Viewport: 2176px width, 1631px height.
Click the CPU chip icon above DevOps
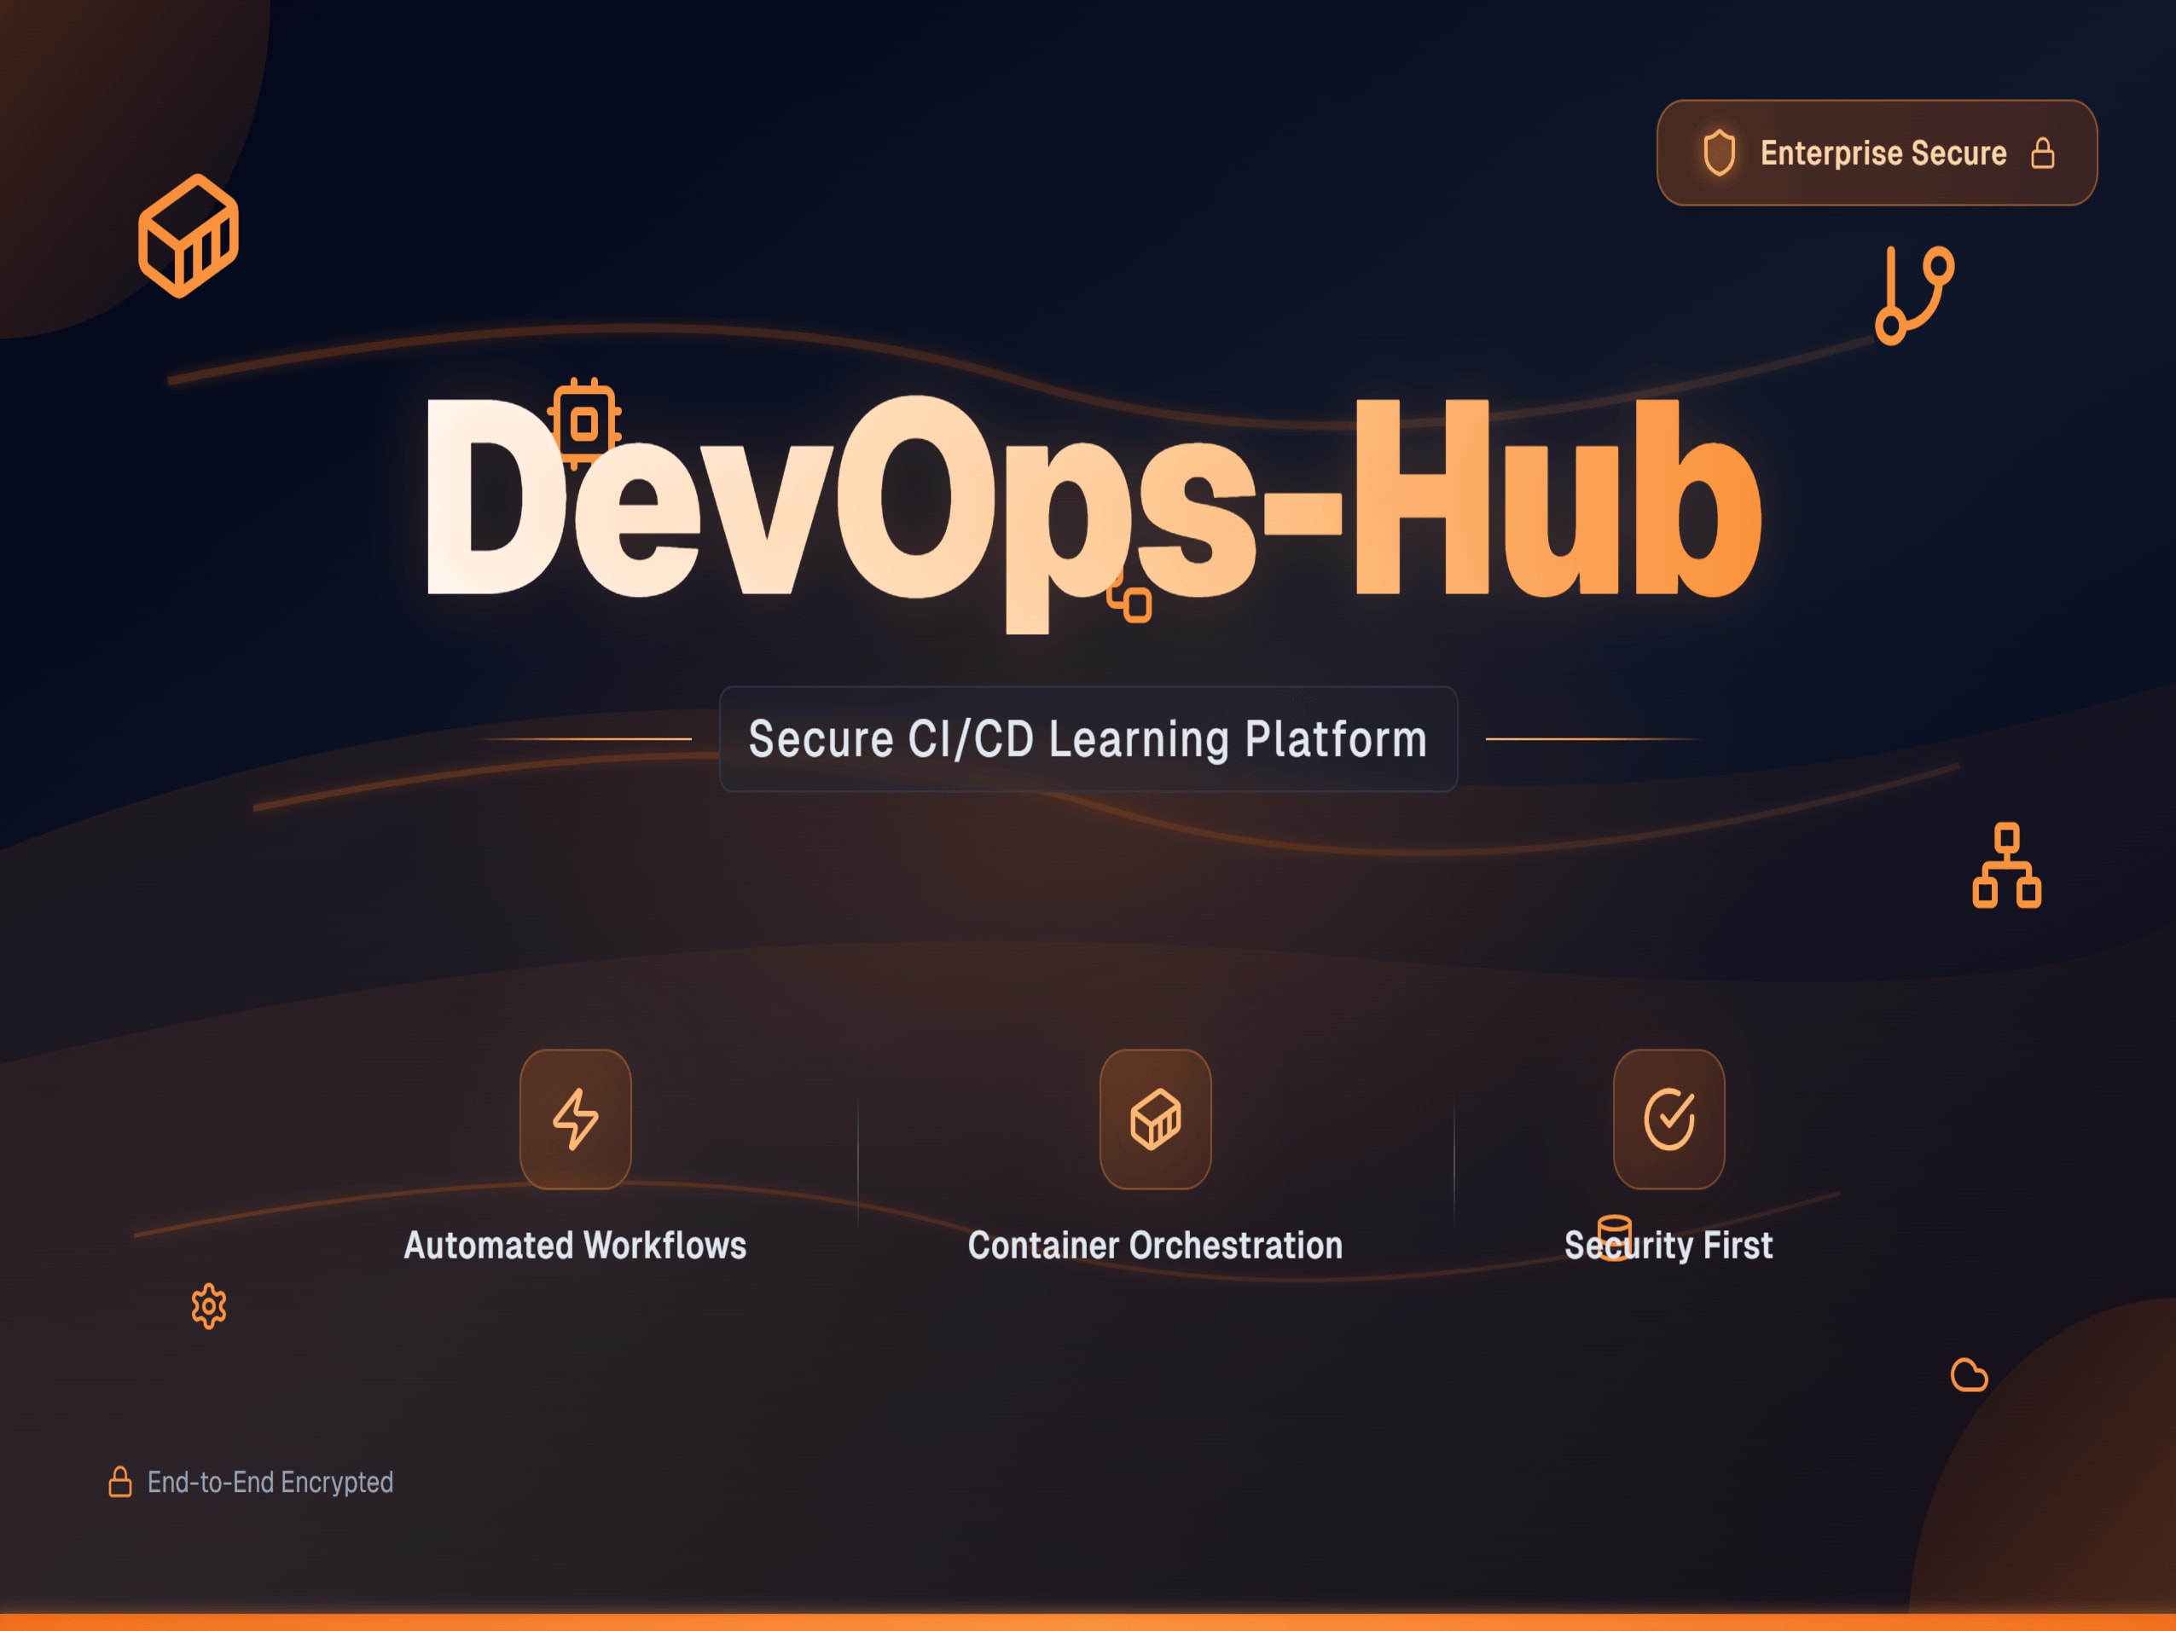[584, 424]
